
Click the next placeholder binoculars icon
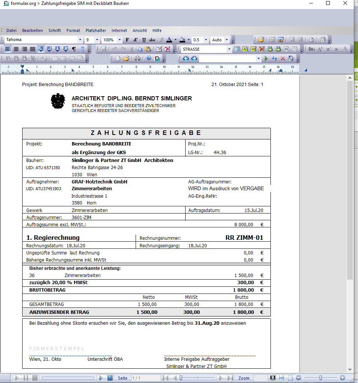coord(278,49)
